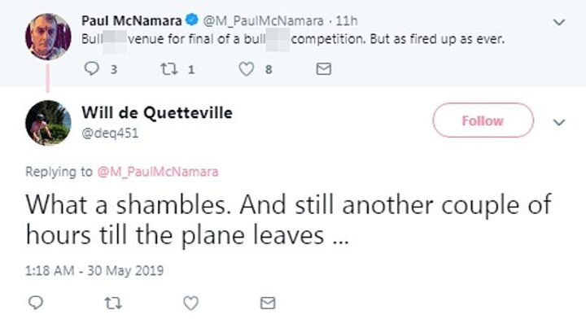The image size is (586, 332).
Task: Reply to Paul McNamara's tweet via speech bubble
Action: 90,70
